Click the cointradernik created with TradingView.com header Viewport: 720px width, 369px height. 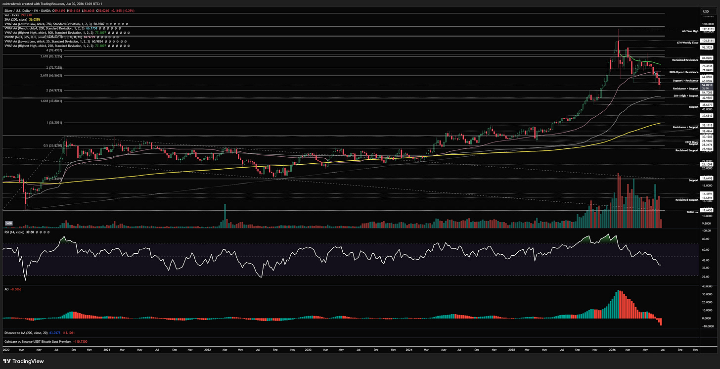(x=54, y=3)
